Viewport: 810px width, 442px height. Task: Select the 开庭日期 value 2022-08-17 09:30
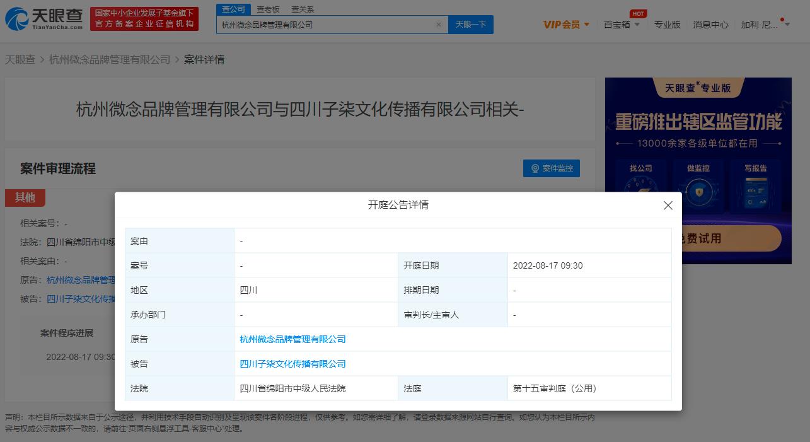point(548,265)
